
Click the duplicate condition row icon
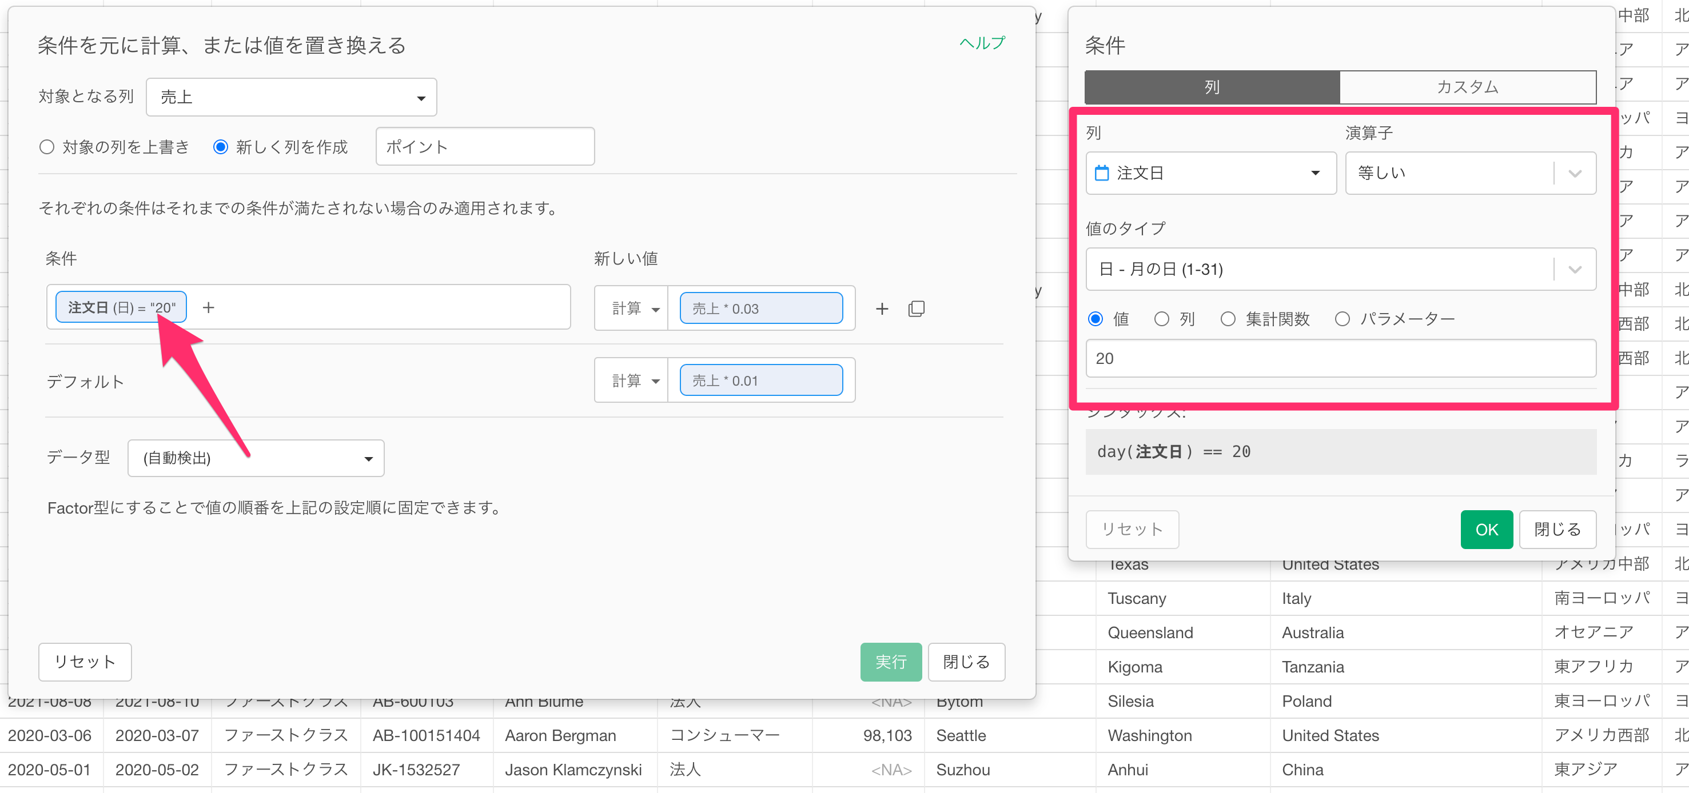[x=916, y=309]
